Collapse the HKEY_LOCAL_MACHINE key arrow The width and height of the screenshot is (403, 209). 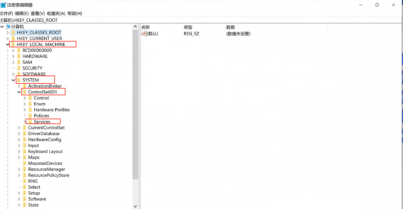tap(8, 44)
